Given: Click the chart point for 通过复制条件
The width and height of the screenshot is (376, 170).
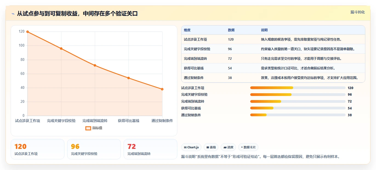Looking at the screenshot, I should click(162, 89).
